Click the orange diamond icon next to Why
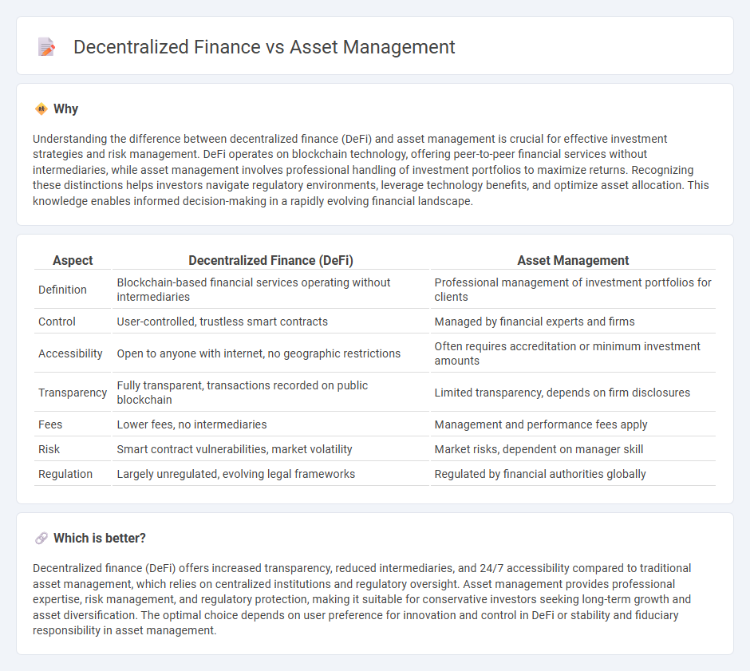 (x=41, y=109)
